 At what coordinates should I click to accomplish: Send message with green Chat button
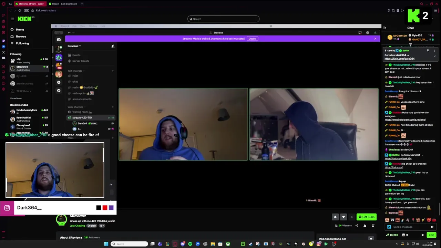pos(431,235)
